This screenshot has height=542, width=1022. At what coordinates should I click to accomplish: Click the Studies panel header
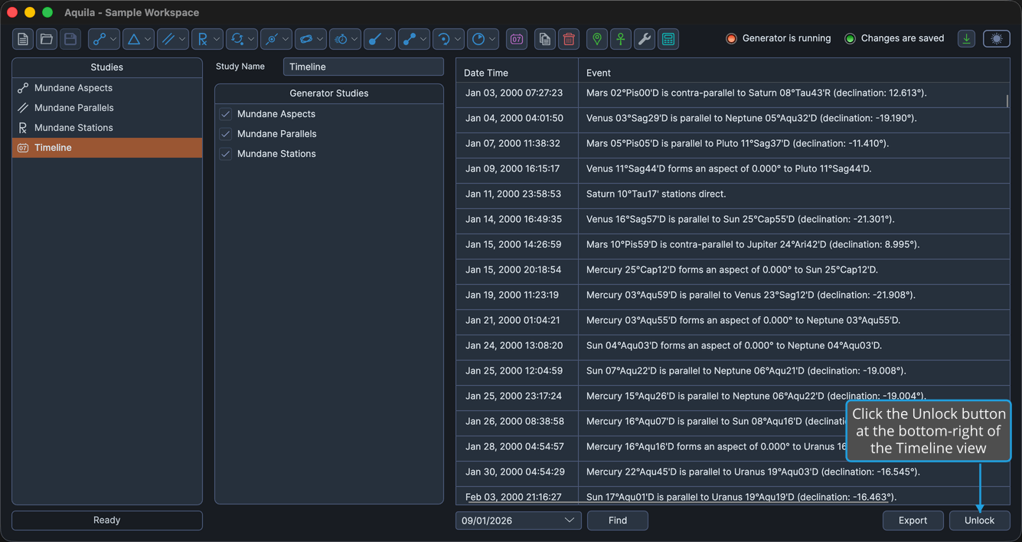coord(107,67)
